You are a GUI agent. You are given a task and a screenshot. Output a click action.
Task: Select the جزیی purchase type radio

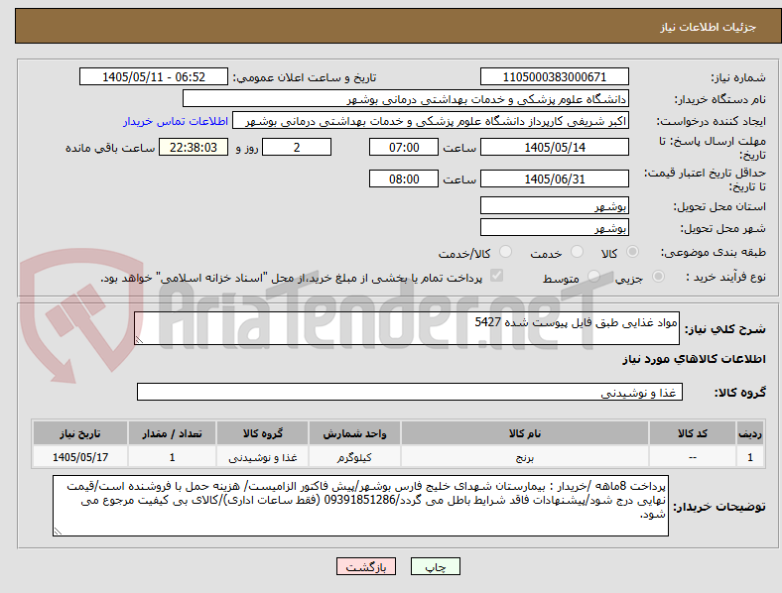coord(658,276)
